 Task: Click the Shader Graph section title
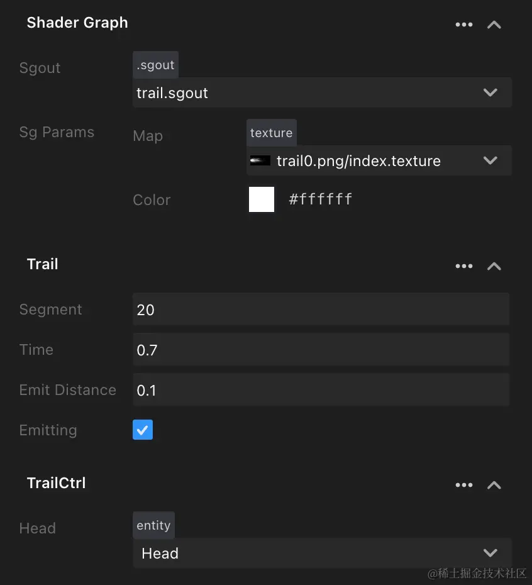tap(77, 23)
